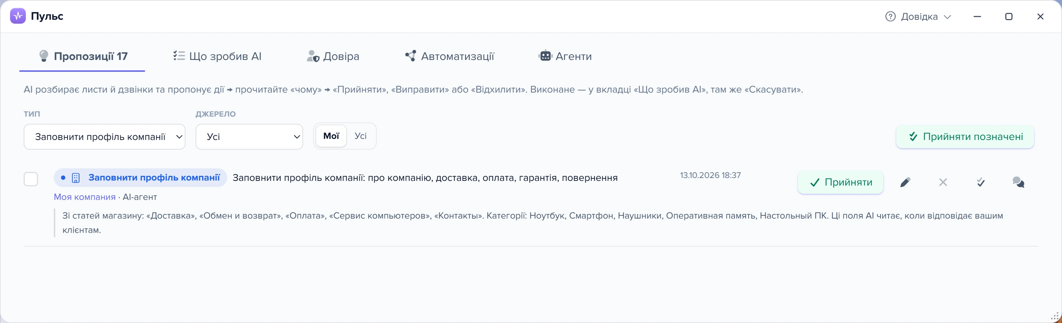Open the Довідка help menu
The image size is (1062, 323).
click(918, 17)
